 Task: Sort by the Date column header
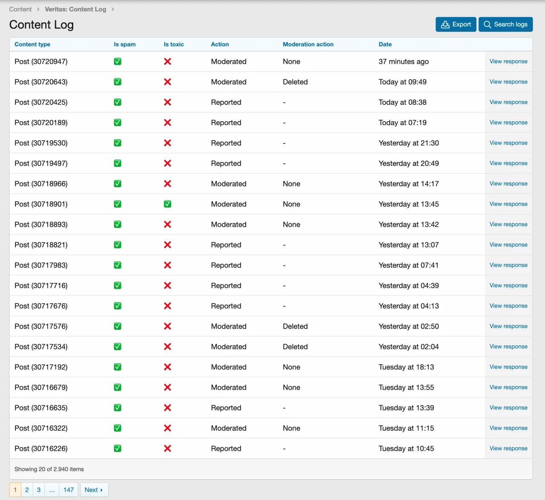coord(385,44)
